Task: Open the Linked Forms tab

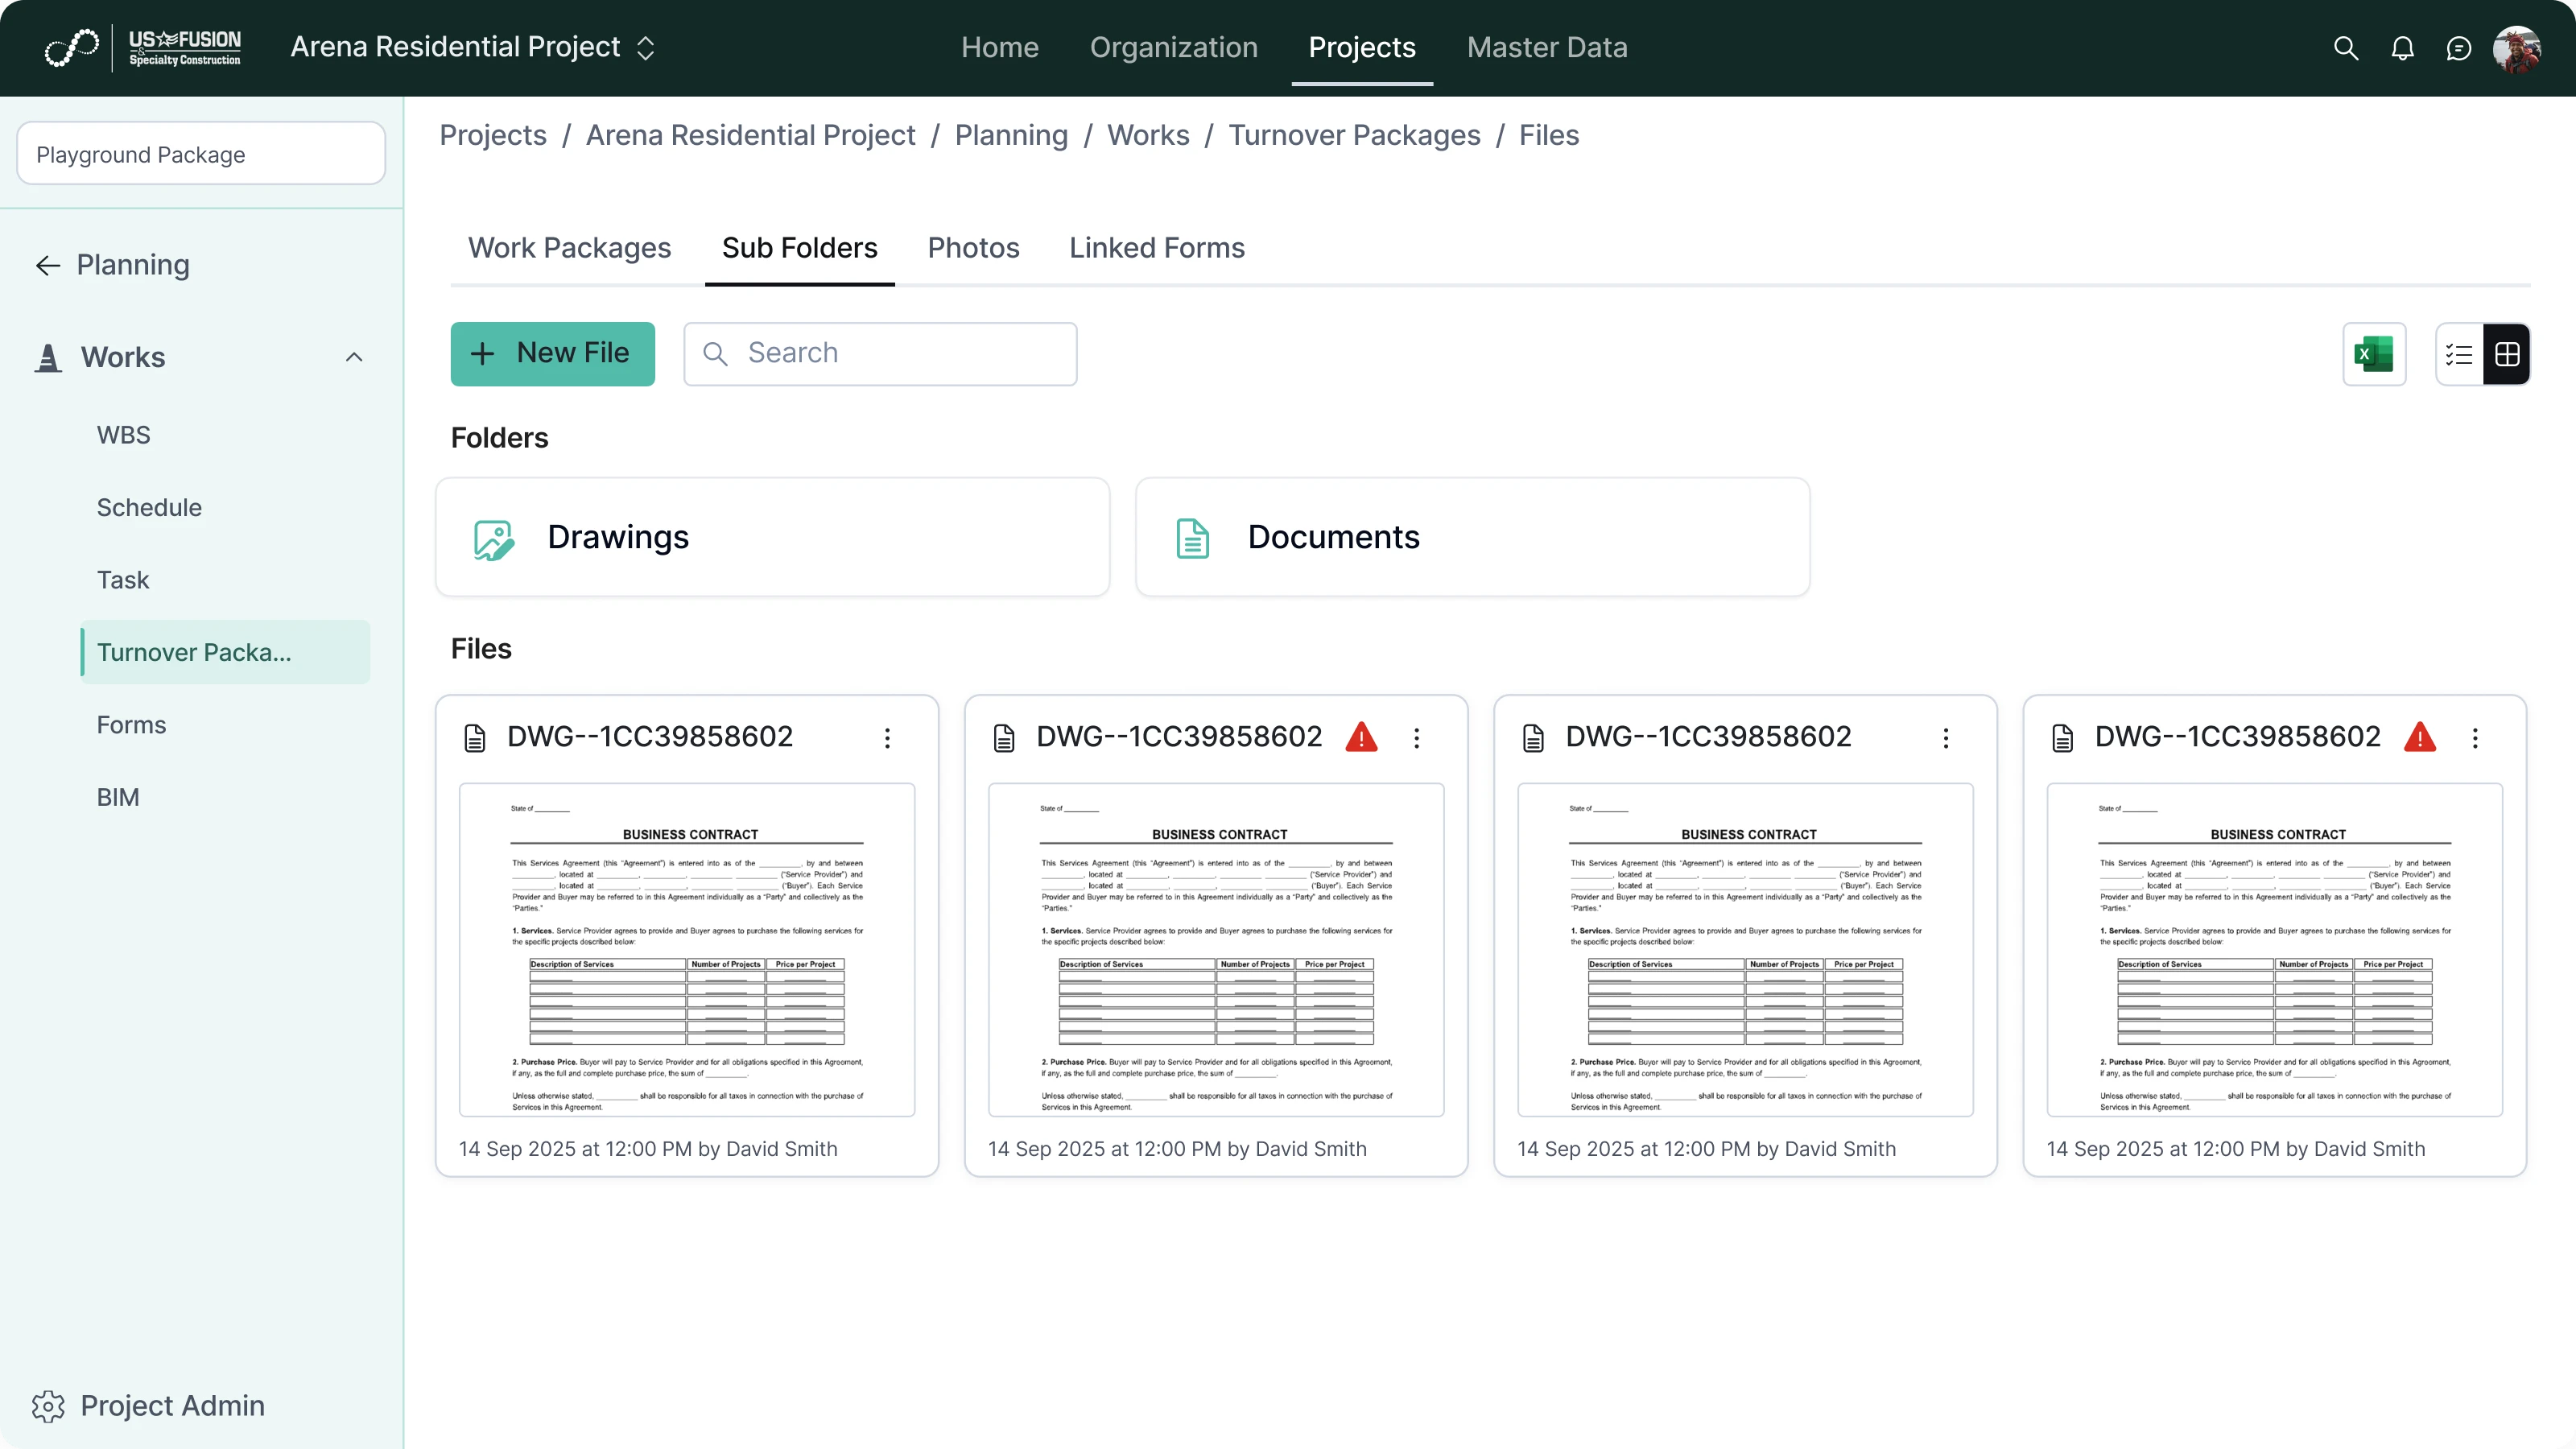Action: coord(1156,248)
